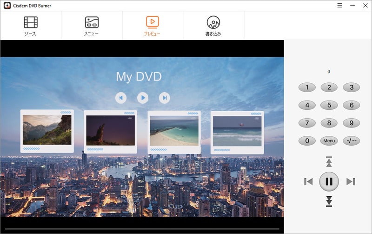The image size is (372, 234).
Task: Switch to the ソース (Source) tab
Action: (x=31, y=26)
